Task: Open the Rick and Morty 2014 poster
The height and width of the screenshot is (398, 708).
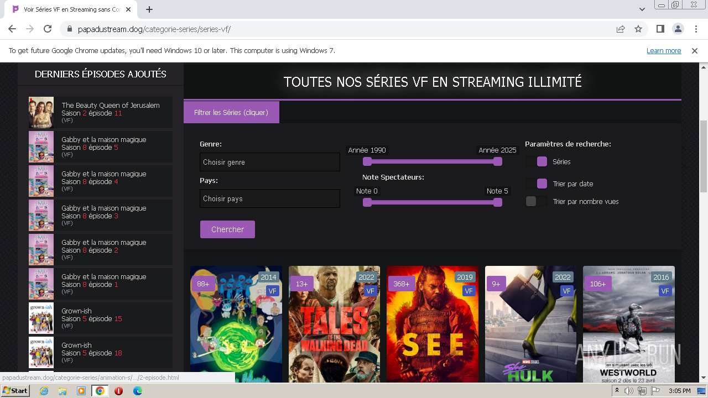Action: (x=236, y=324)
